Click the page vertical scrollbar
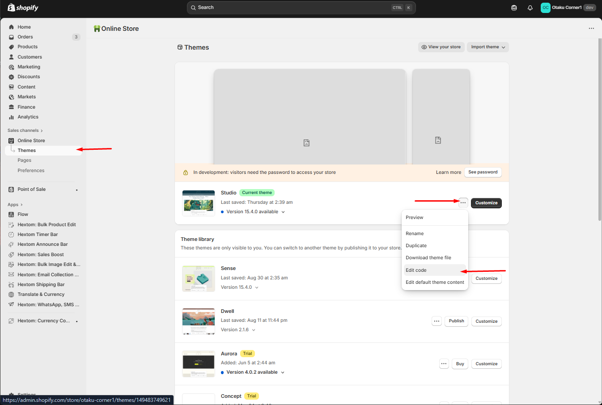This screenshot has height=405, width=602. click(x=600, y=130)
